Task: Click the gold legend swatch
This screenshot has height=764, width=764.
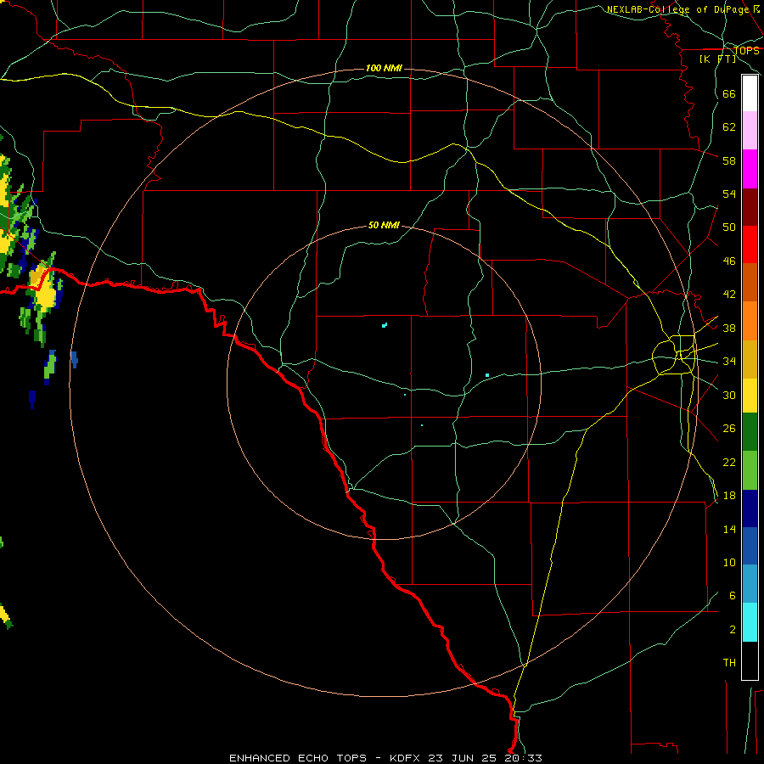Action: point(750,359)
